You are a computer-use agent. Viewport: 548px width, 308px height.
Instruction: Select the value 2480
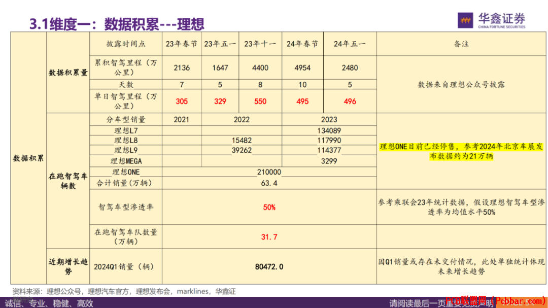point(350,68)
